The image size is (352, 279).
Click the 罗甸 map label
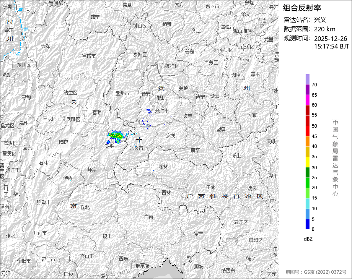pyautogui.click(x=253, y=115)
